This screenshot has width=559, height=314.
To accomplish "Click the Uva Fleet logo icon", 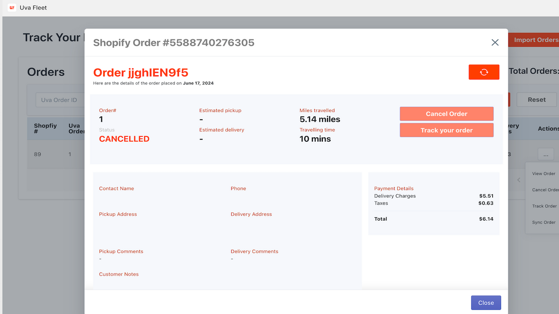I will click(11, 7).
